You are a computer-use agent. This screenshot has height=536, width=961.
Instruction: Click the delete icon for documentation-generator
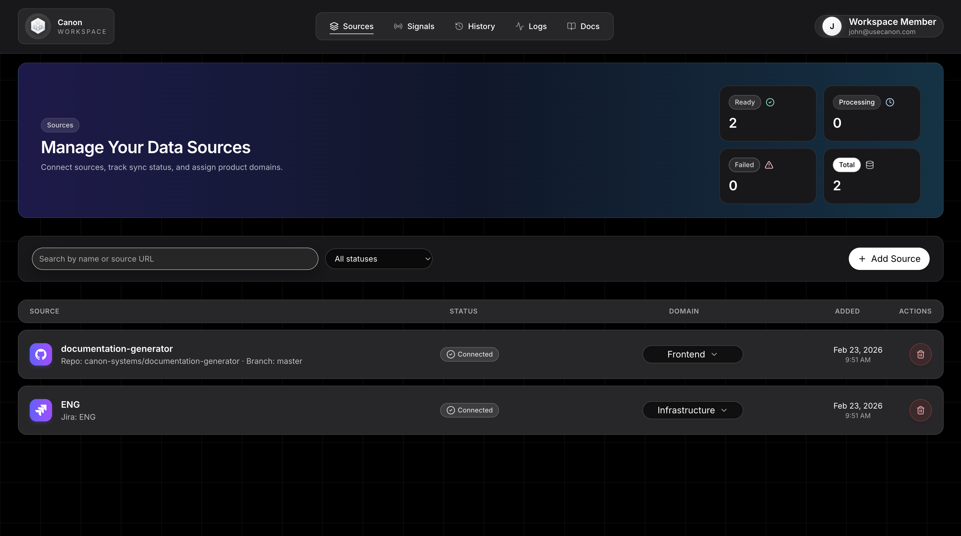point(920,354)
